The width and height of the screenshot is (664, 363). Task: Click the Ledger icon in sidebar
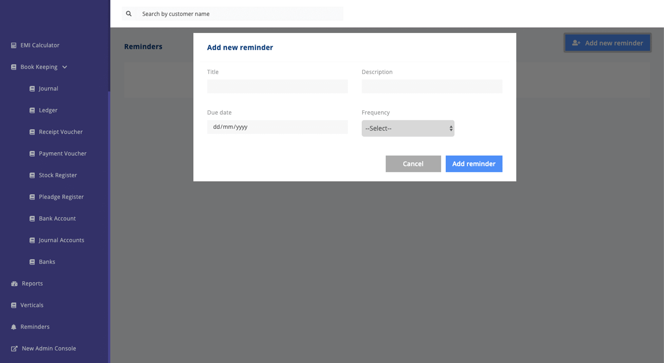[x=32, y=110]
